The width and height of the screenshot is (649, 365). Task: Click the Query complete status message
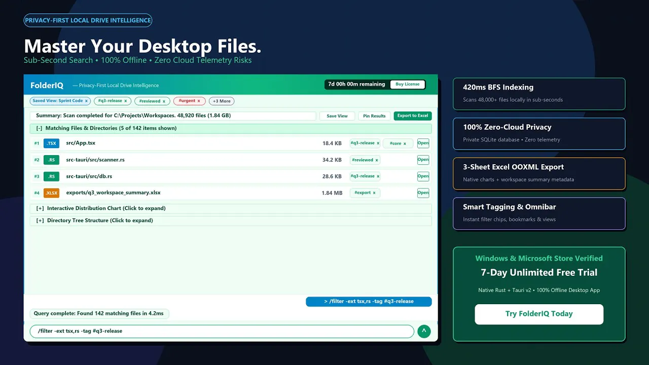(99, 314)
